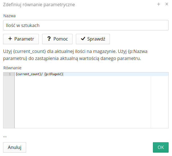Validate the equation with Sprawdź
The height and width of the screenshot is (156, 172).
coord(93,39)
